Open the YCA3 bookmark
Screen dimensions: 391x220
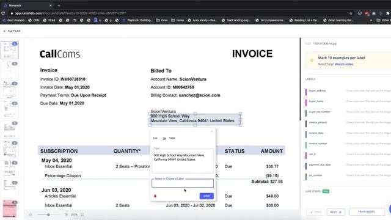click(49, 20)
